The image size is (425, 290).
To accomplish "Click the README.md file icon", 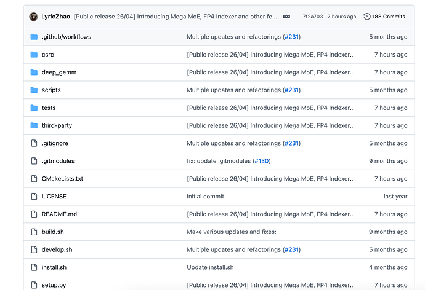I will [34, 214].
